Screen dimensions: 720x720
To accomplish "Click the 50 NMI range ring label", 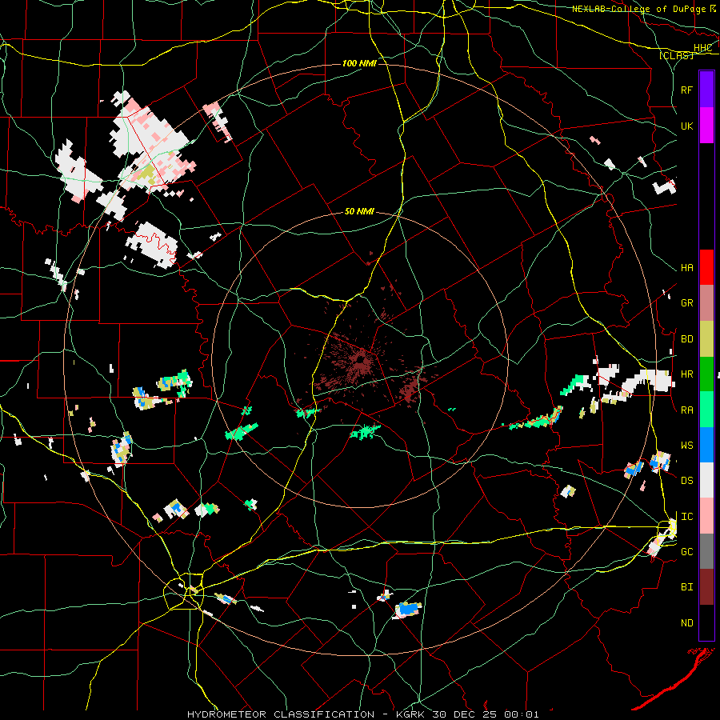I will (359, 212).
